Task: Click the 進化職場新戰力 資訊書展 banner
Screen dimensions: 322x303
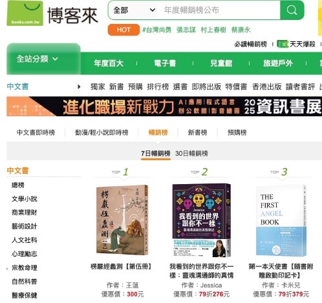Action: click(x=164, y=107)
